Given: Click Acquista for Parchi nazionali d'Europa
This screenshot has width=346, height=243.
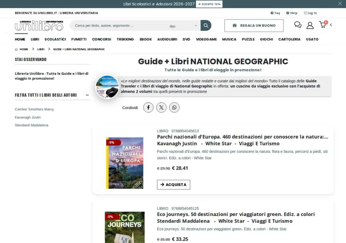Looking at the screenshot, I should tap(173, 184).
